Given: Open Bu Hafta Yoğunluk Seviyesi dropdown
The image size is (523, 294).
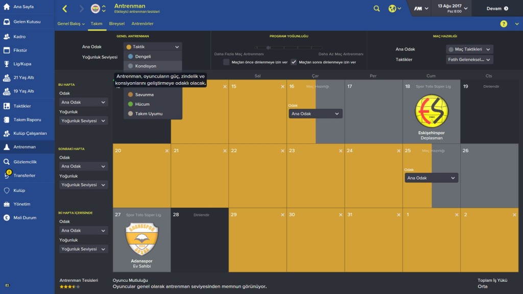Looking at the screenshot, I should (83, 120).
